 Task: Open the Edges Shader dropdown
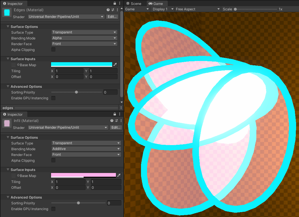(66, 17)
